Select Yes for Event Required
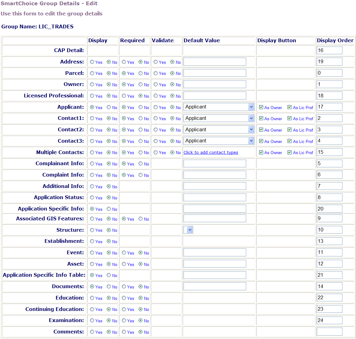The width and height of the screenshot is (356, 339). coord(124,253)
